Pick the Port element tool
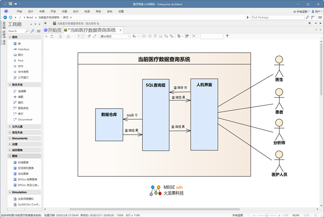Image resolution: width=324 pixels, height=218 pixels. [x=21, y=61]
